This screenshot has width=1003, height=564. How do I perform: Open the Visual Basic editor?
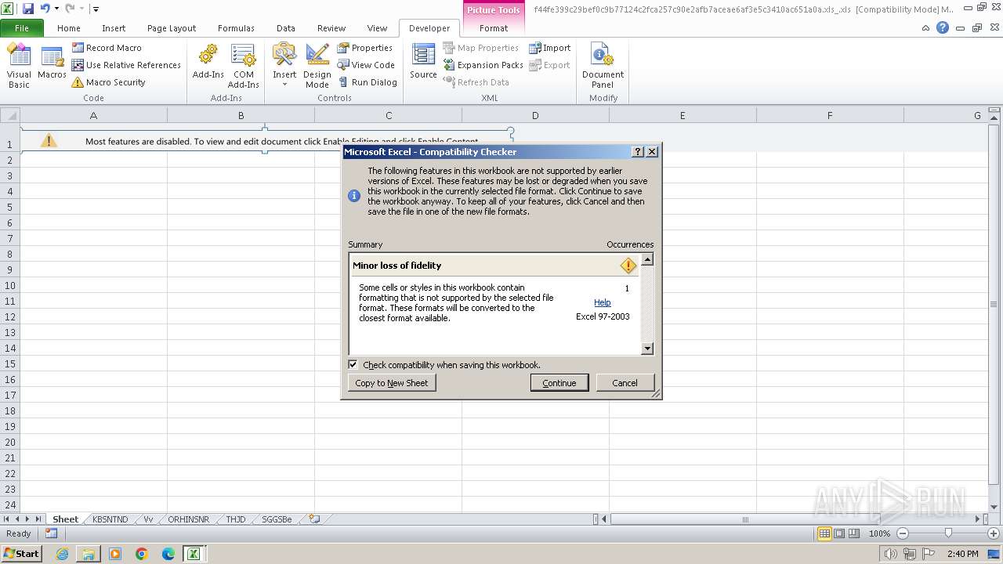click(x=19, y=67)
